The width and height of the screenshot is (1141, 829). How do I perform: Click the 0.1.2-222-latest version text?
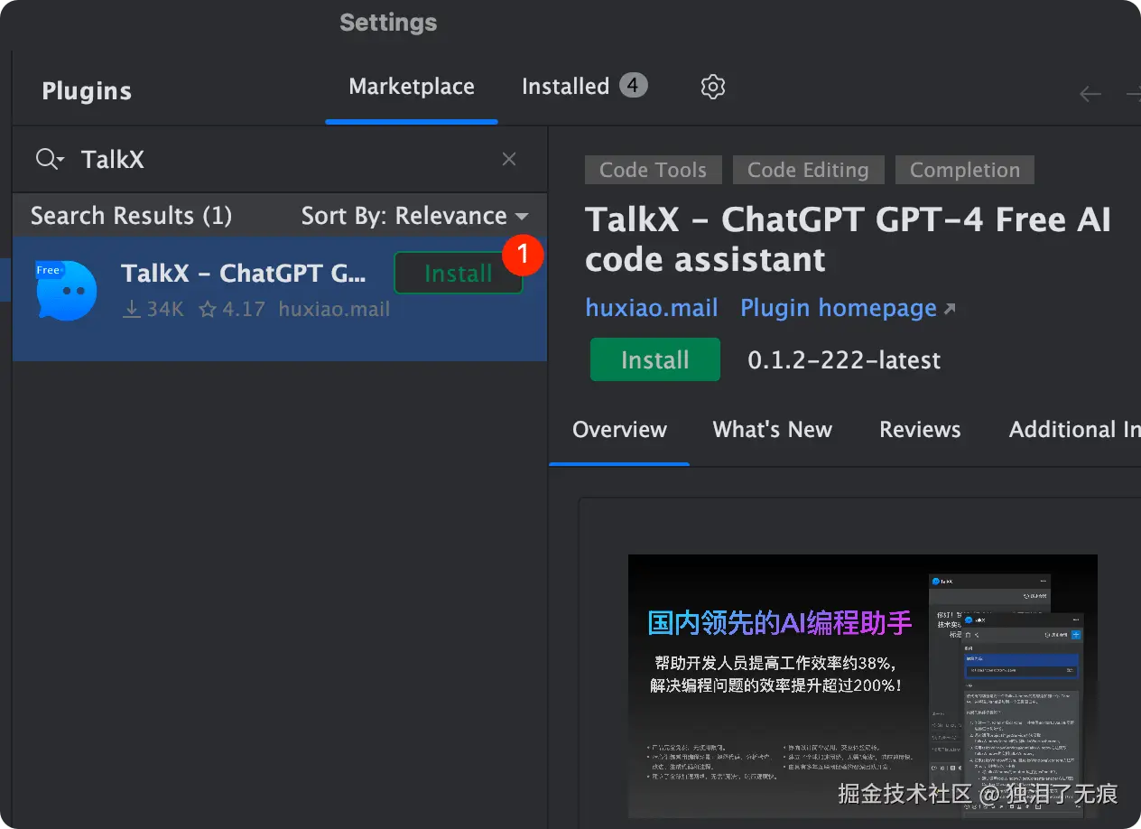click(844, 360)
